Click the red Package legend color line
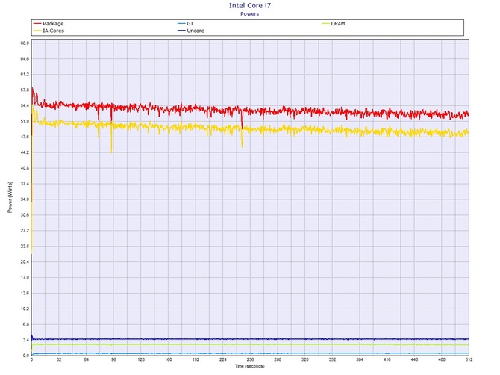 37,24
